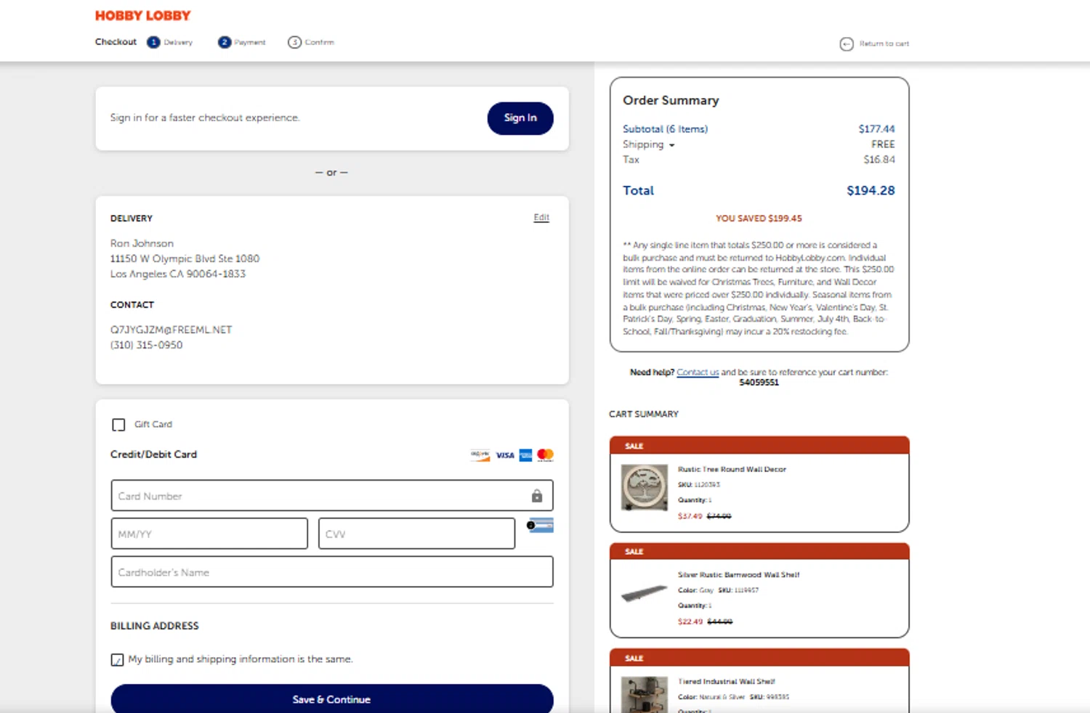Click the Tiered Industrial Wall Shelf thumbnail
This screenshot has height=713, width=1090.
[645, 694]
